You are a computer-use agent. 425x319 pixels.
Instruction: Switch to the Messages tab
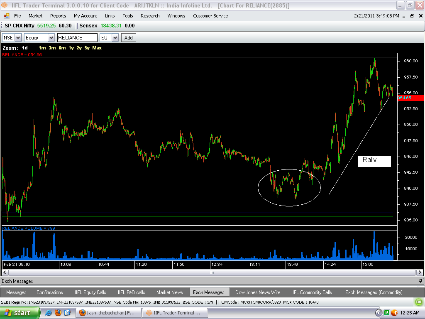(16, 292)
